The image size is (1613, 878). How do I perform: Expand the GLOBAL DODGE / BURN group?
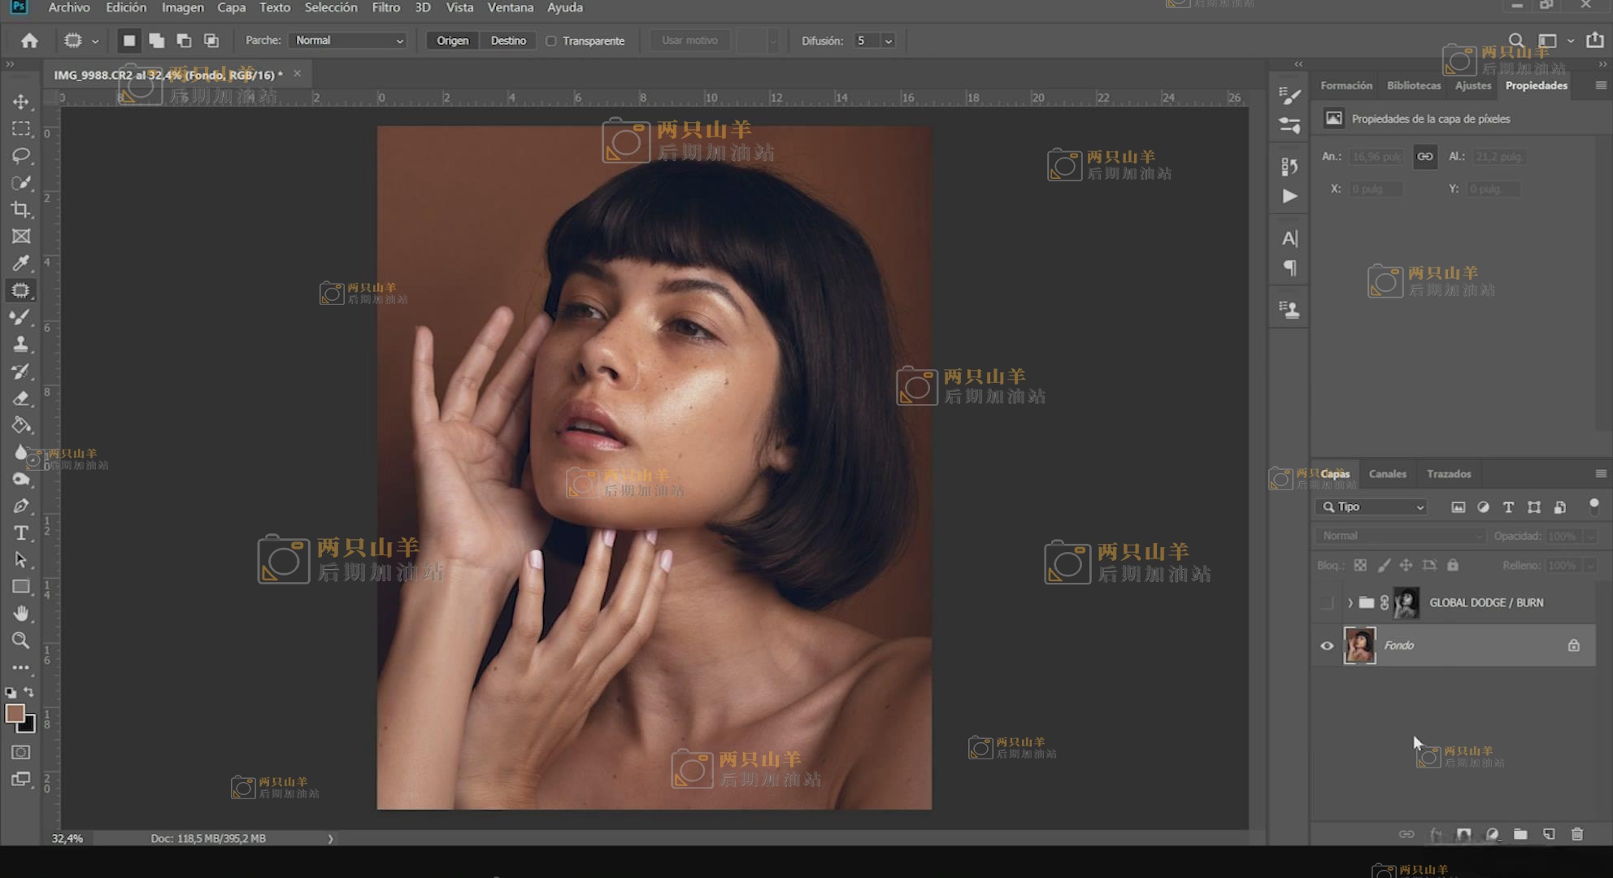[x=1350, y=602]
